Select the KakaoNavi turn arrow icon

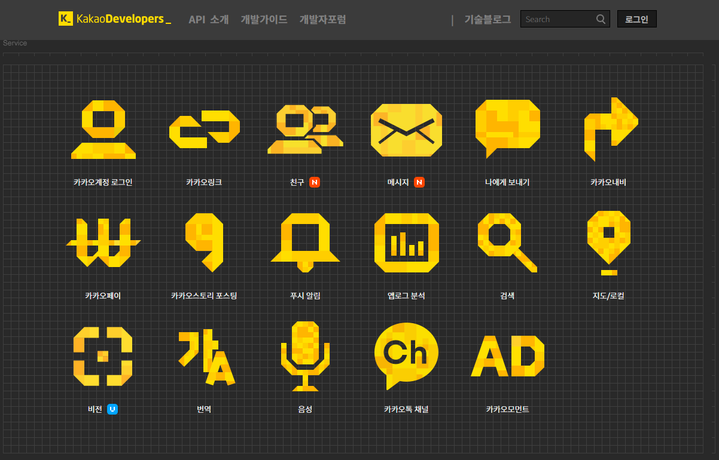(x=611, y=130)
